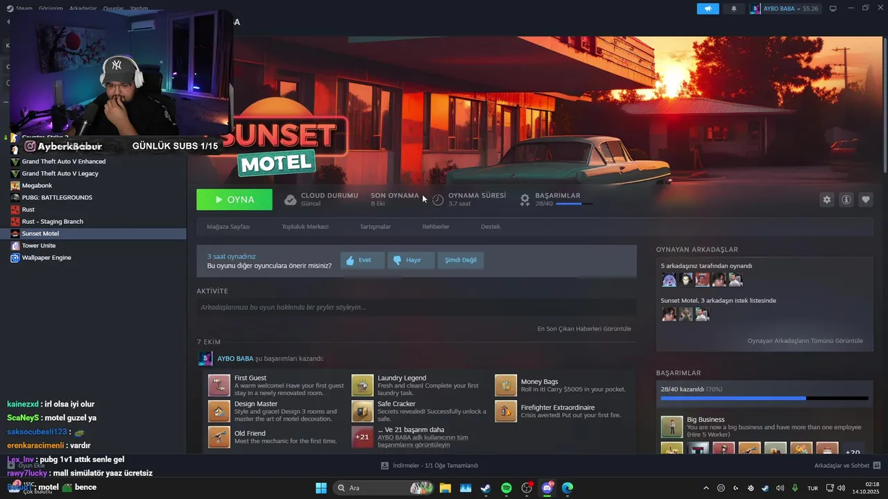Image resolution: width=888 pixels, height=499 pixels.
Task: Click the activity text input field
Action: (x=416, y=307)
